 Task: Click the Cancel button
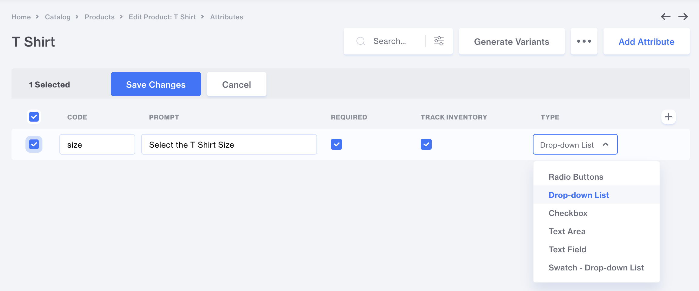236,84
